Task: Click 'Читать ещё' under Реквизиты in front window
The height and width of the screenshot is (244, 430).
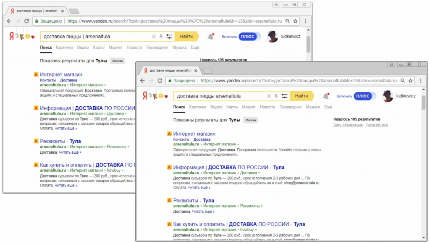Action: click(x=203, y=212)
